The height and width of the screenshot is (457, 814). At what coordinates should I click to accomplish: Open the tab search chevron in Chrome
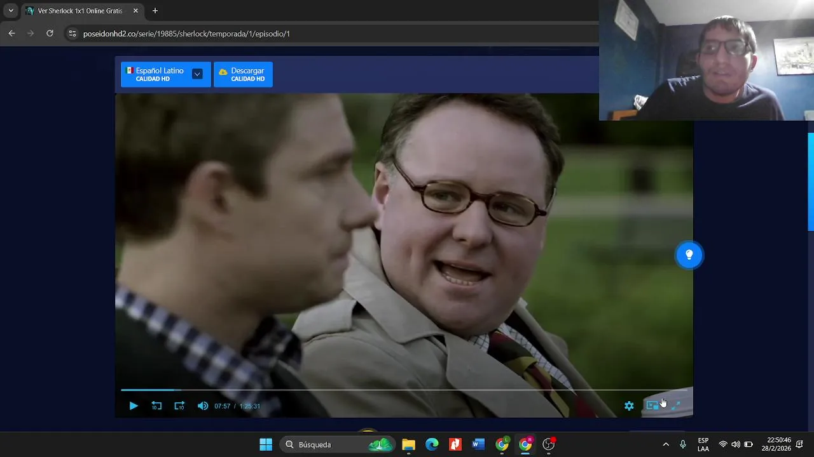pyautogui.click(x=11, y=11)
